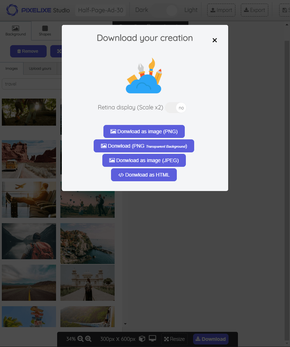Download PNG with Transparent Background
Screen dimensions: 290x347
pyautogui.click(x=144, y=146)
